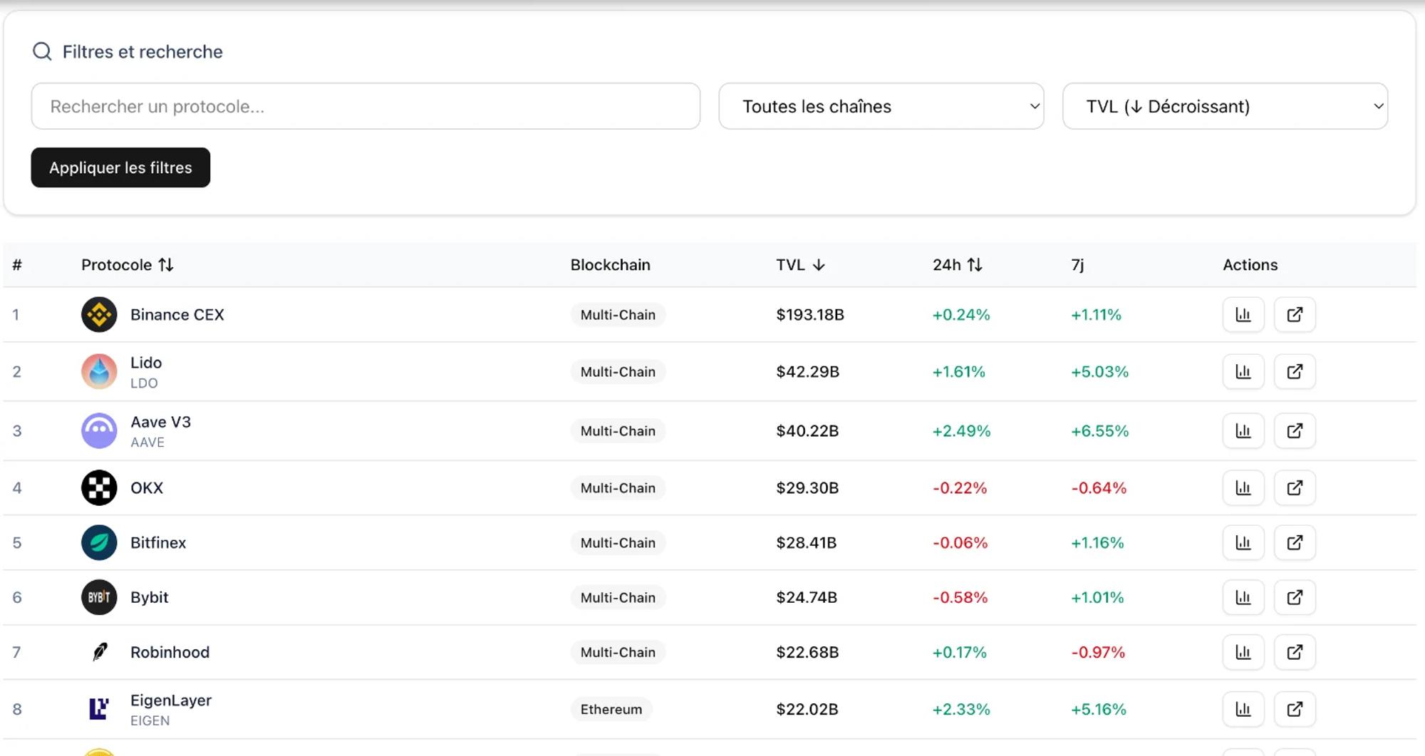Click the Lido logo
This screenshot has width=1425, height=756.
(x=99, y=371)
